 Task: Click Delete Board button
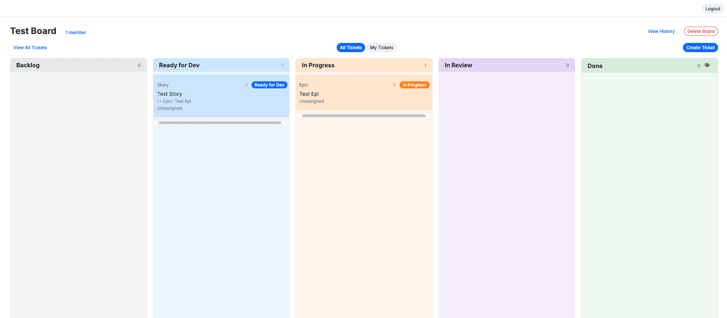(701, 31)
